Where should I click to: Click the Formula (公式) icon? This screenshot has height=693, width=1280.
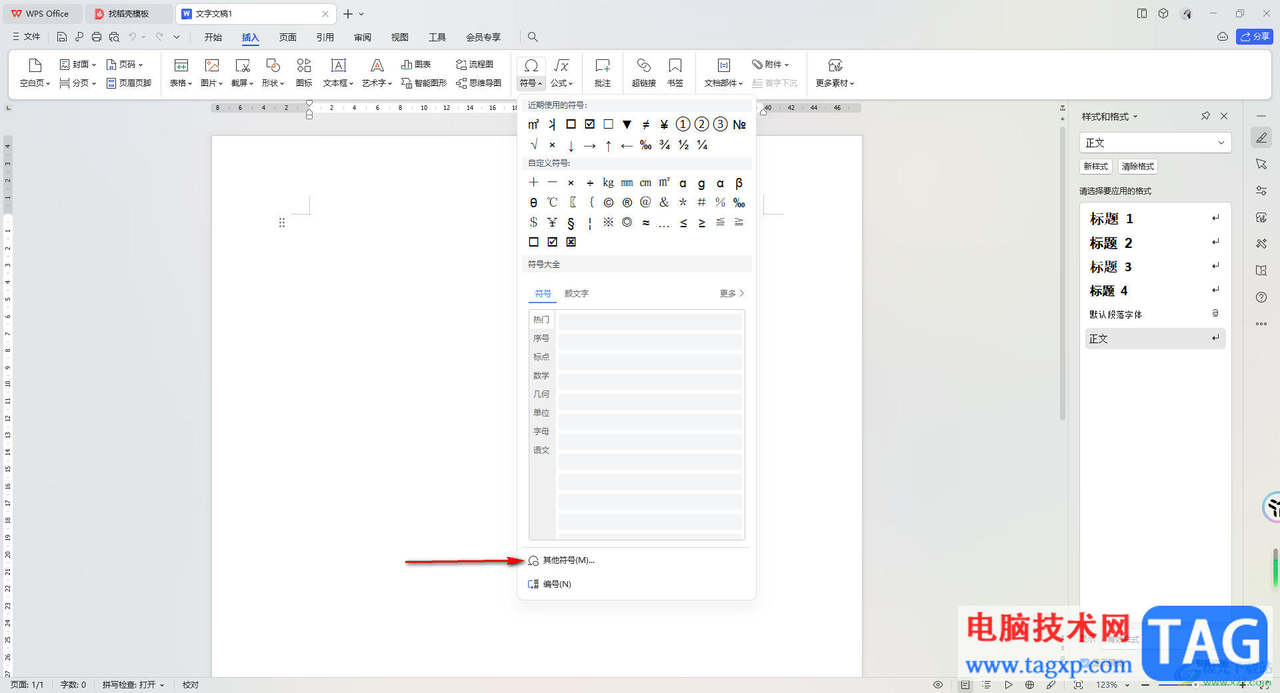(561, 73)
